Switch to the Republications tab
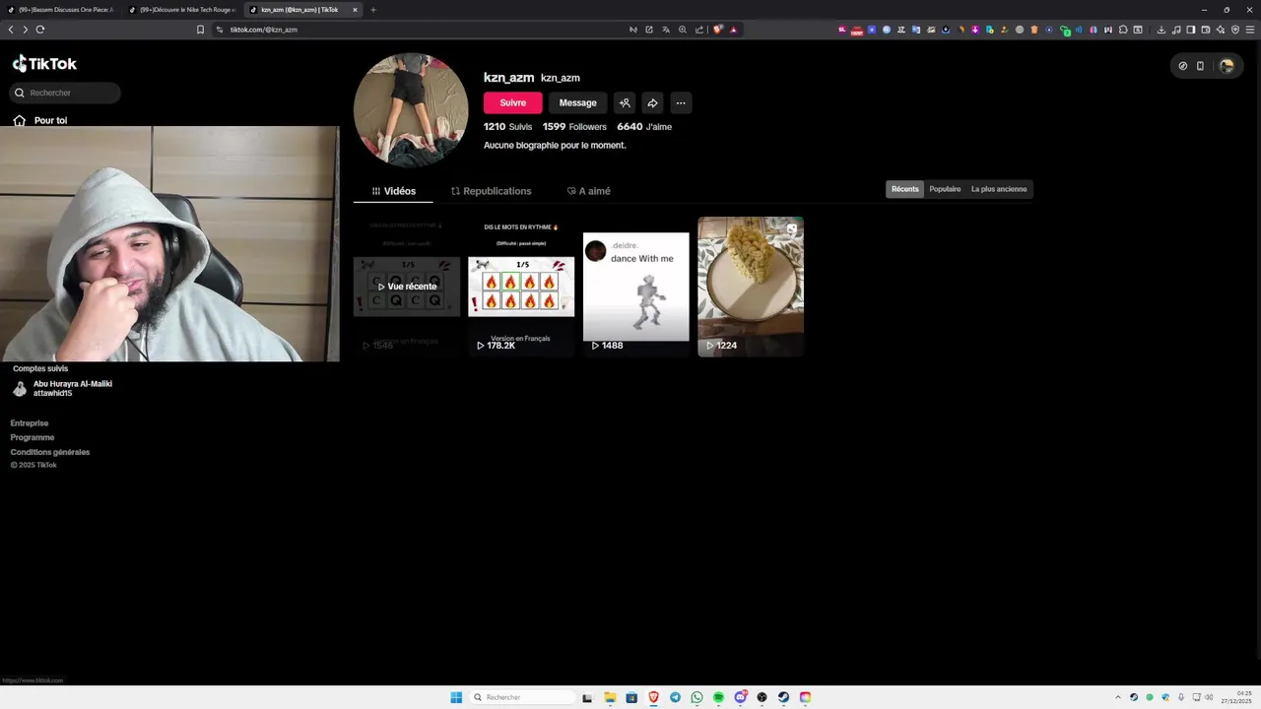The width and height of the screenshot is (1261, 709). 491,191
